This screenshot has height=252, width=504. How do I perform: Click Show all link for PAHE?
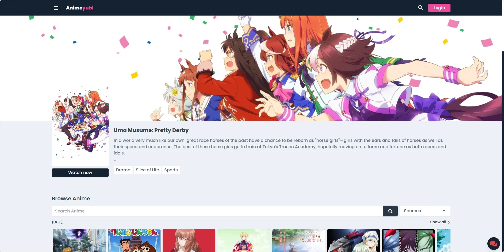(x=440, y=222)
